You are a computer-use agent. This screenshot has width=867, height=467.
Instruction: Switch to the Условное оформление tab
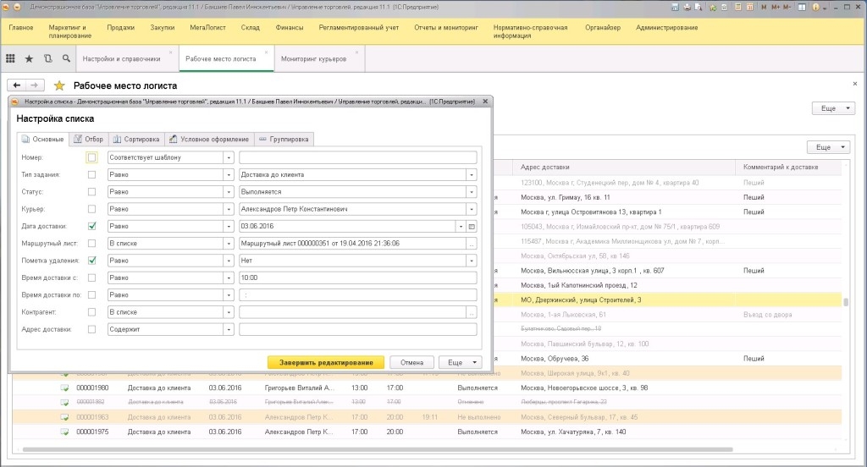pyautogui.click(x=209, y=140)
